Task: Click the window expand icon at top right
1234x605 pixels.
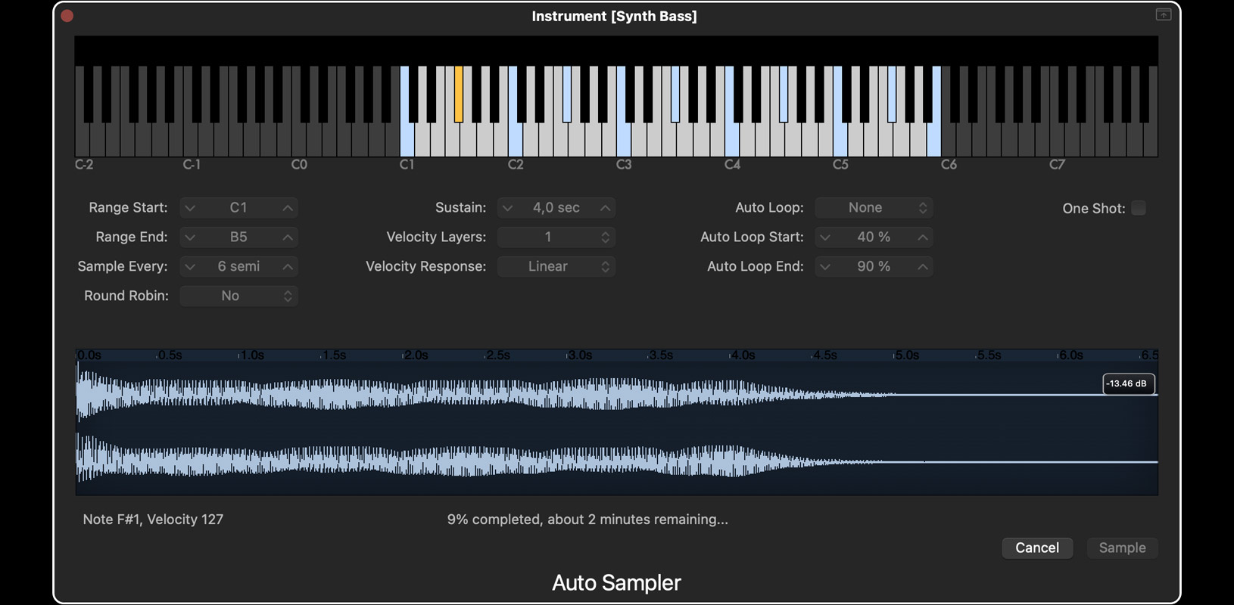Action: (1164, 14)
